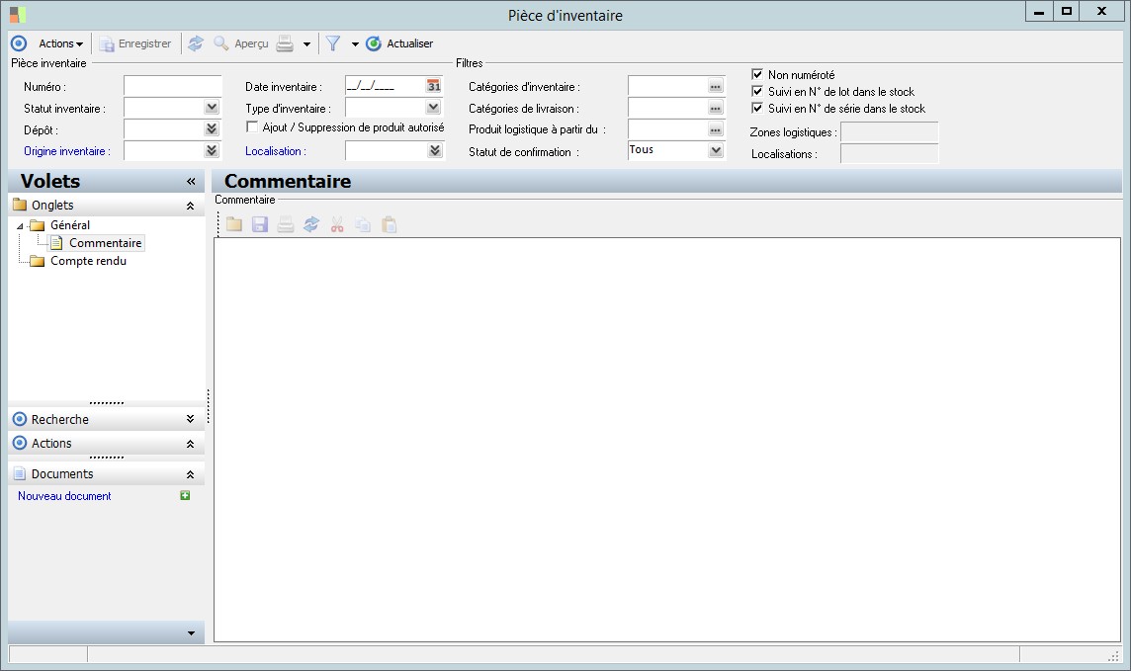Open the Volets bottom options arrow
This screenshot has height=671, width=1131.
(191, 632)
